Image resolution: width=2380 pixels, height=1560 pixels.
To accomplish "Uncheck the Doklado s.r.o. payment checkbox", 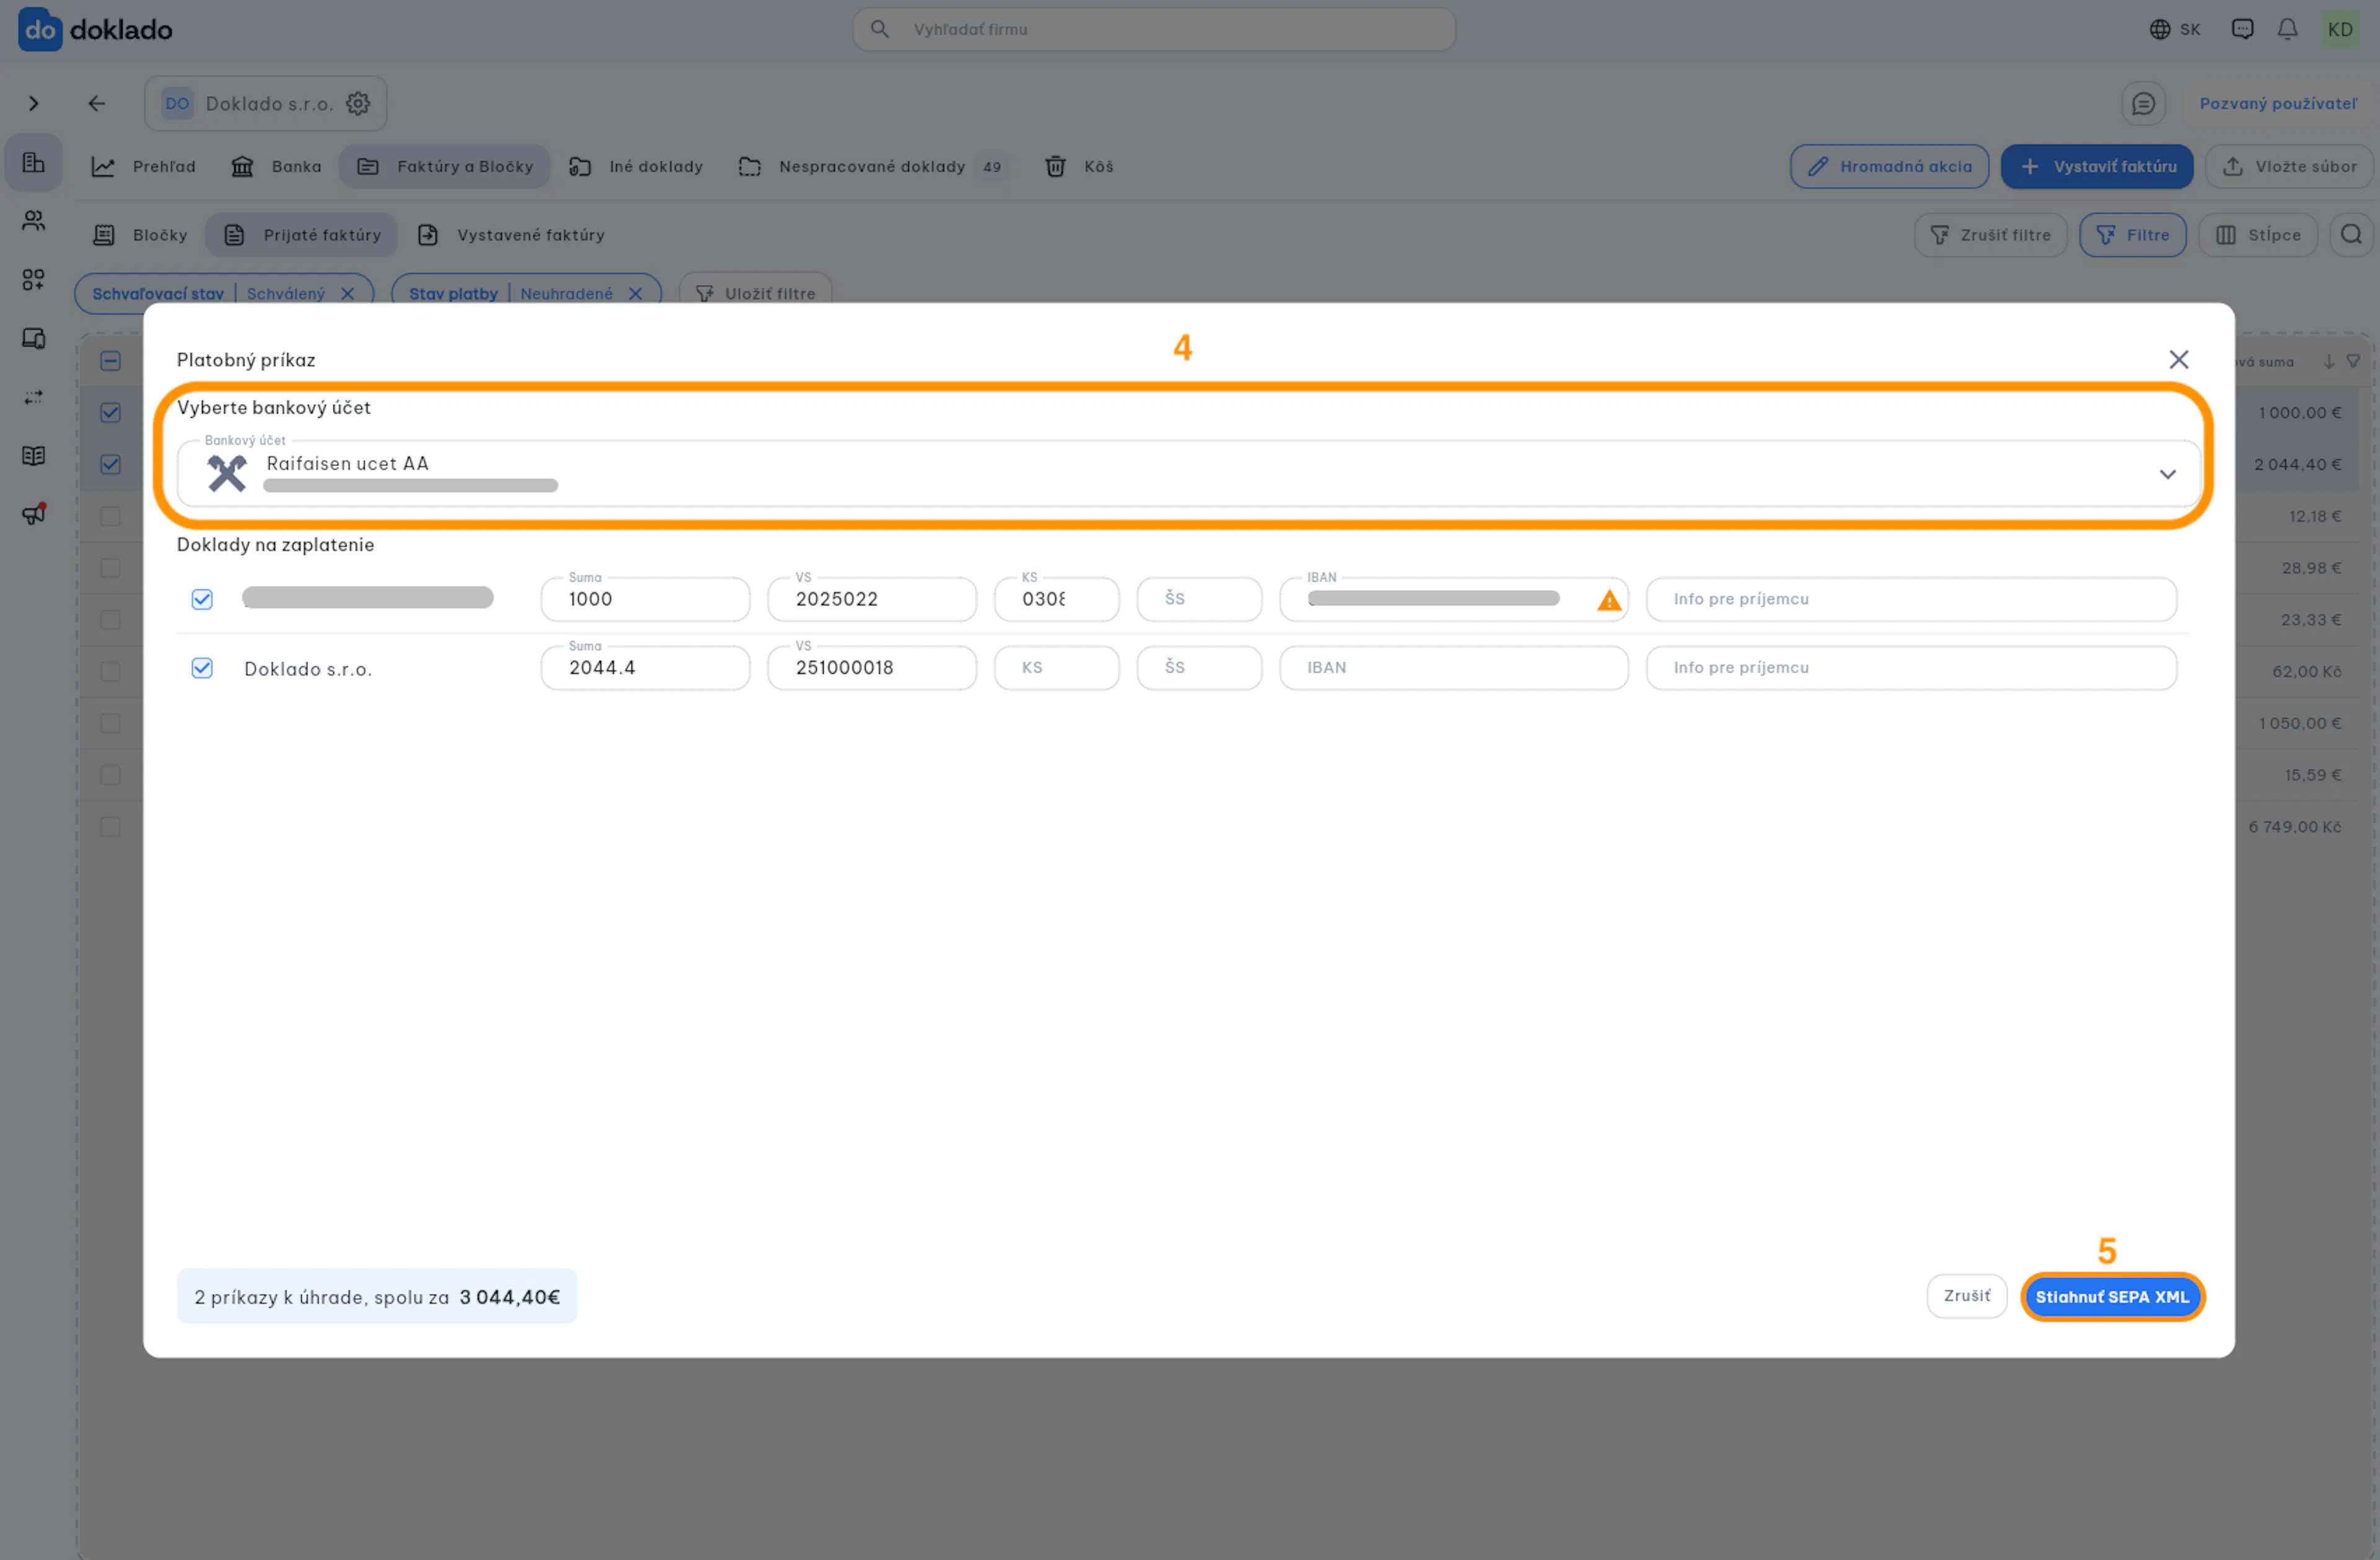I will pos(202,668).
